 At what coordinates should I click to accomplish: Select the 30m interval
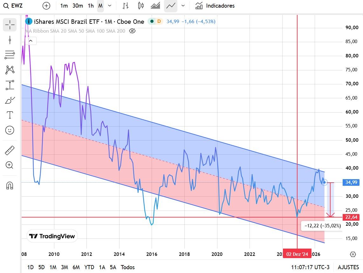click(x=78, y=5)
